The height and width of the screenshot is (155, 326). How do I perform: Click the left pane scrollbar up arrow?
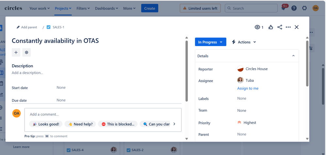coord(187,38)
